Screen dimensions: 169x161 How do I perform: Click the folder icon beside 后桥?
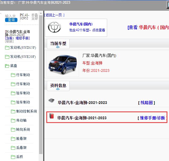[13, 157]
